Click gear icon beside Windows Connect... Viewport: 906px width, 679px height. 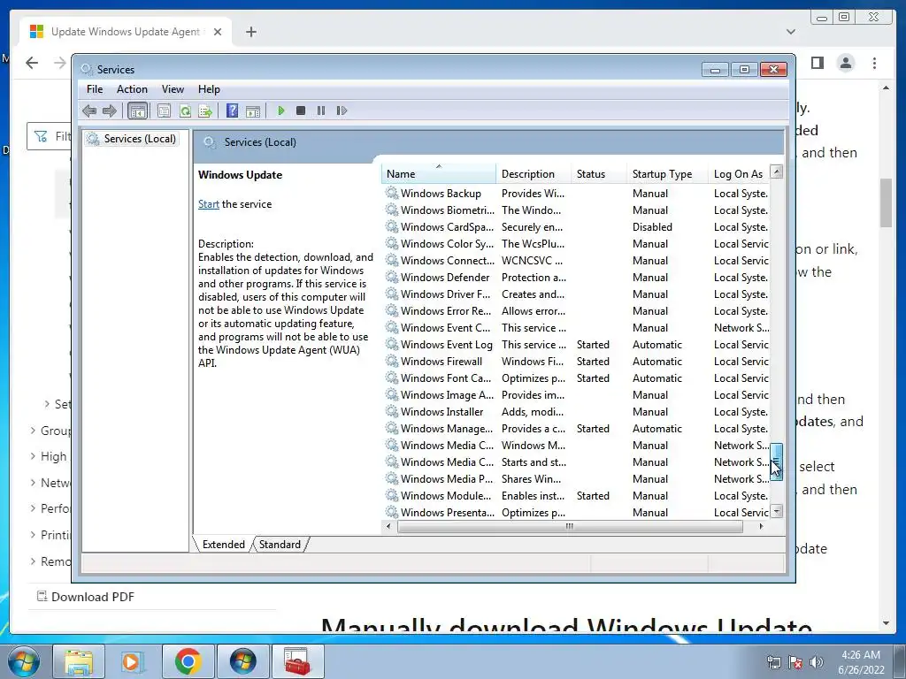tap(392, 261)
